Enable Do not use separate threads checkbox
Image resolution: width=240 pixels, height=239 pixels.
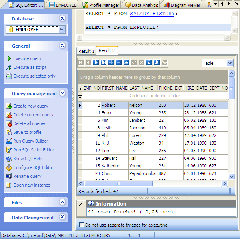pyautogui.click(x=82, y=225)
